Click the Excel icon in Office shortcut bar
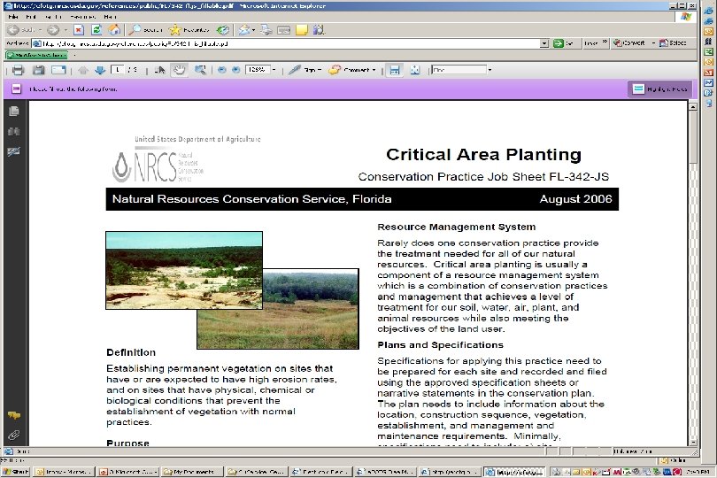The width and height of the screenshot is (717, 478). point(708,52)
